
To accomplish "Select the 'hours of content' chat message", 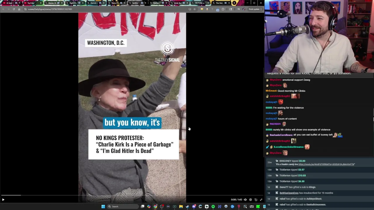I will (288, 119).
